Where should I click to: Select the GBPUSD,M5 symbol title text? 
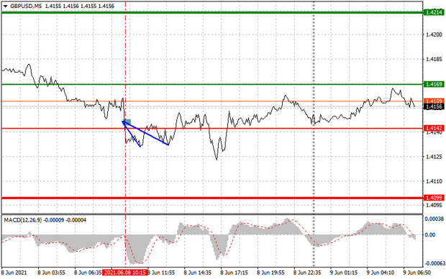(26, 6)
